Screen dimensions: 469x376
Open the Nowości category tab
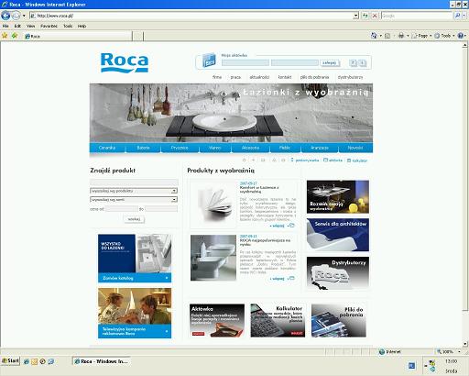(x=355, y=148)
